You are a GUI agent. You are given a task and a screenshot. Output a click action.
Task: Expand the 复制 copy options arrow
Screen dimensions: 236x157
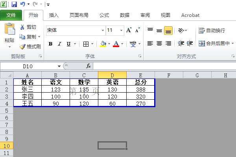point(39,37)
